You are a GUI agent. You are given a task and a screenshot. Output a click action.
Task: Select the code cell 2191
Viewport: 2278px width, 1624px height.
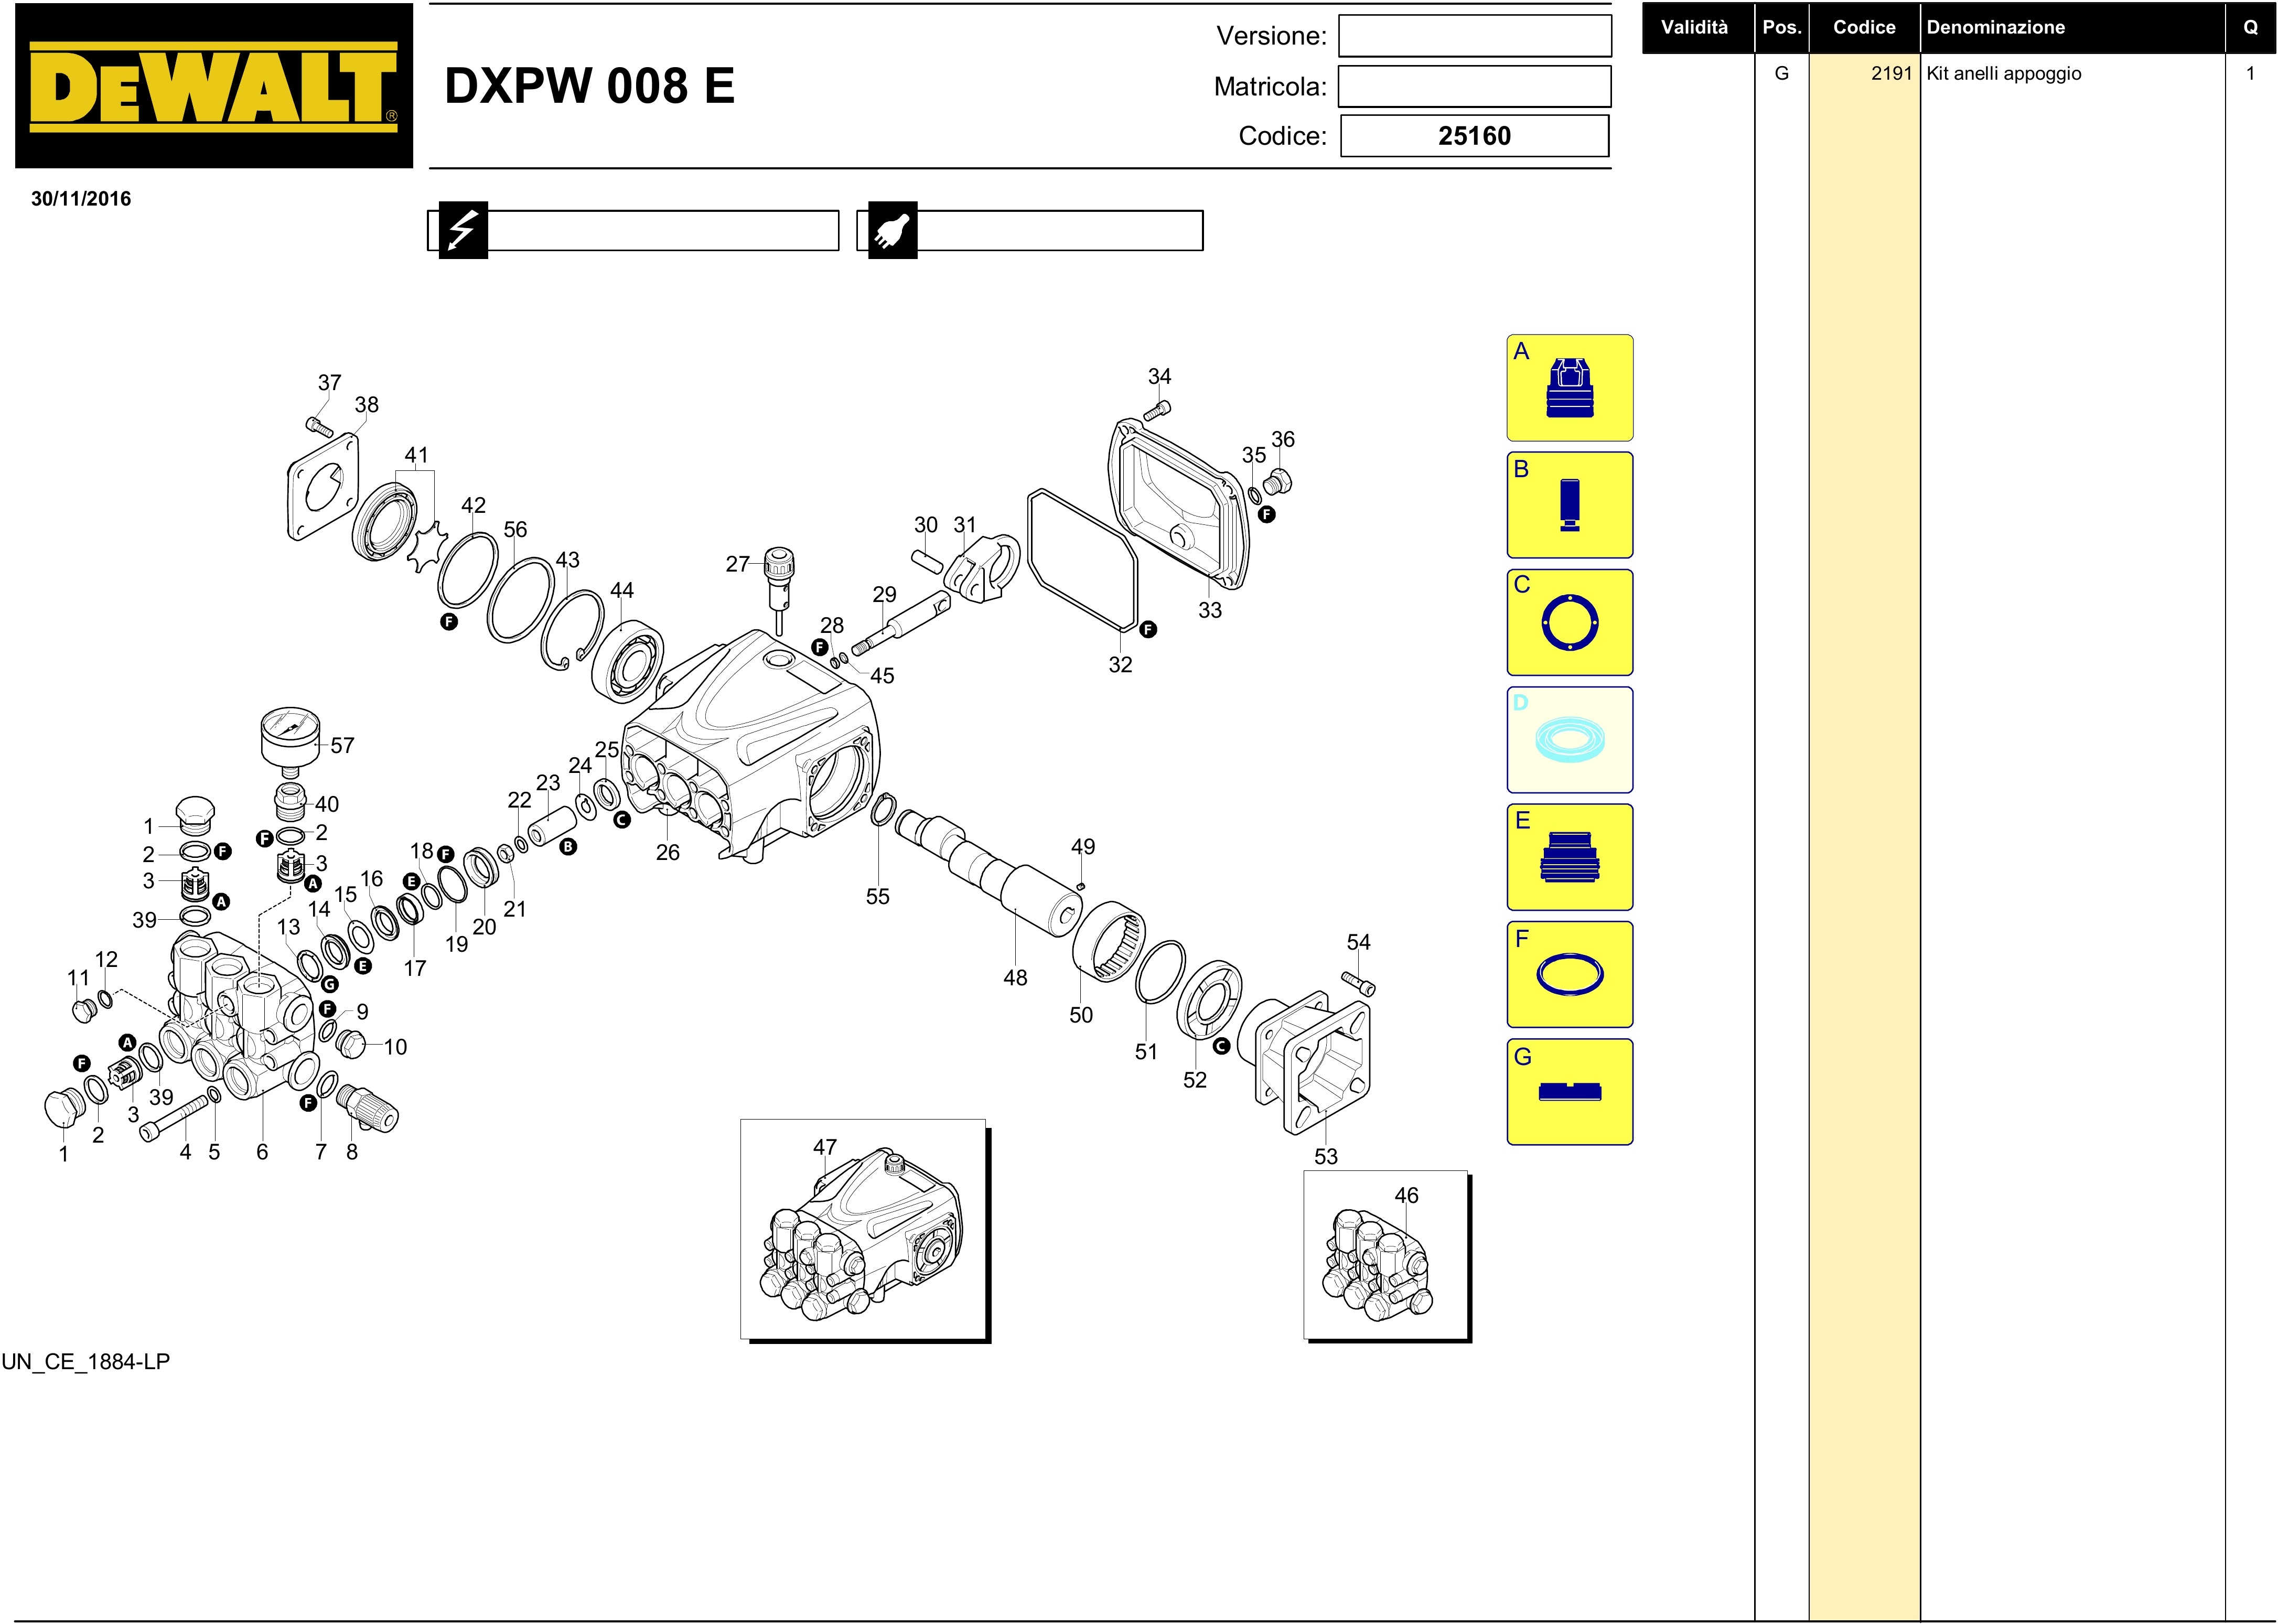(x=1891, y=73)
